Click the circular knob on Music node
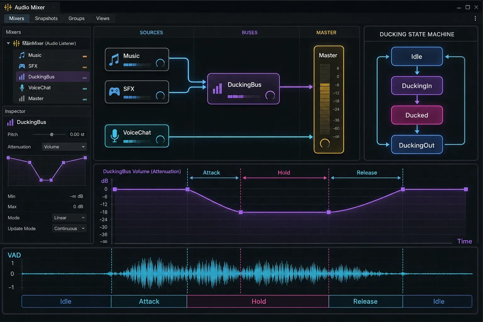 [160, 63]
